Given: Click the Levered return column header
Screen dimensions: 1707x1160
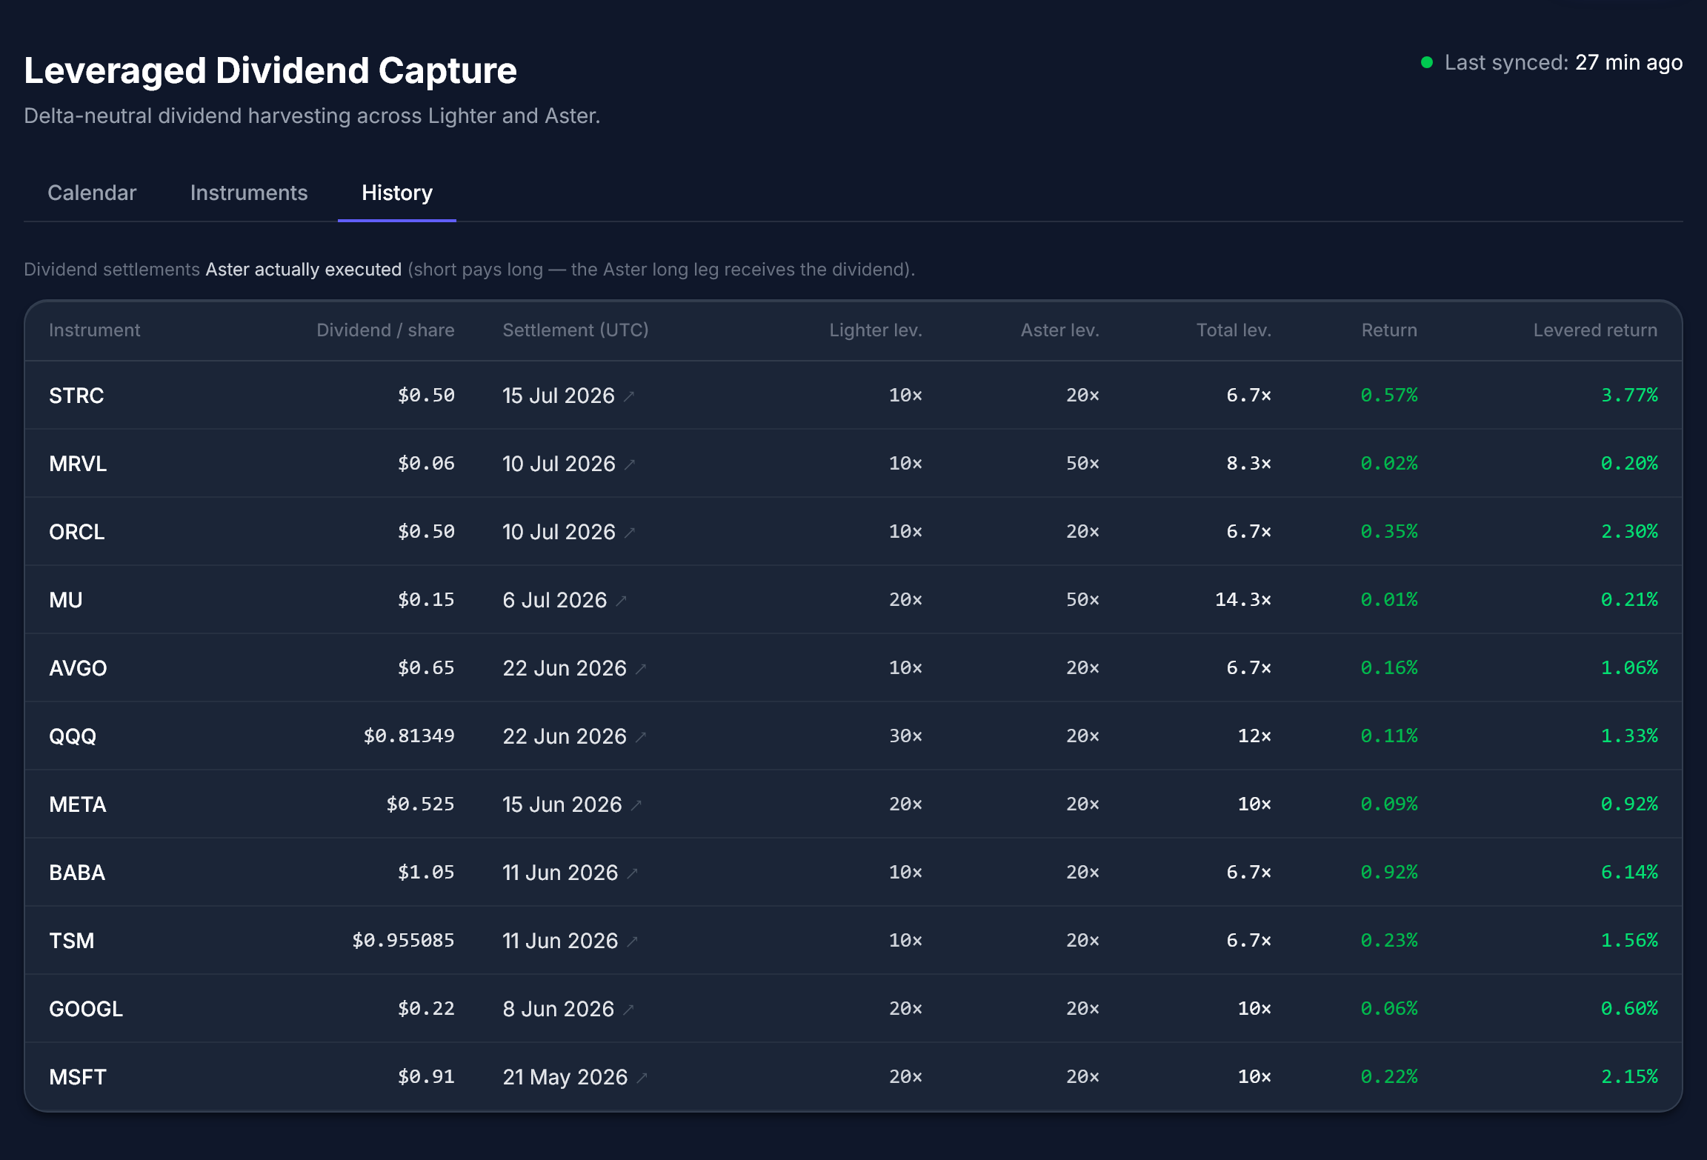Looking at the screenshot, I should coord(1595,330).
